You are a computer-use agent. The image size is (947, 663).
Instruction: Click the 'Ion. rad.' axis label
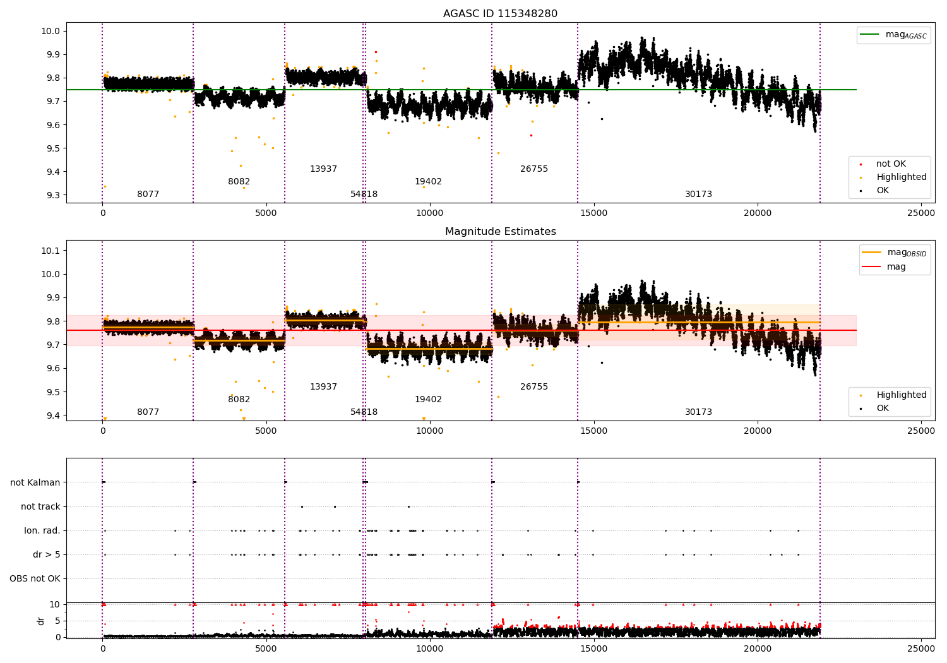click(42, 530)
